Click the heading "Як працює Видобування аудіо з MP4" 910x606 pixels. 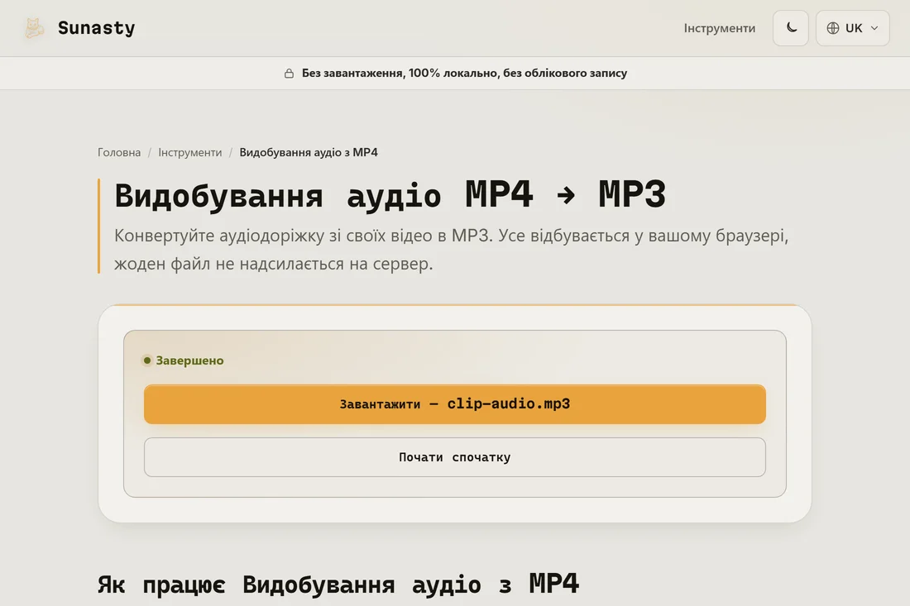tap(338, 584)
